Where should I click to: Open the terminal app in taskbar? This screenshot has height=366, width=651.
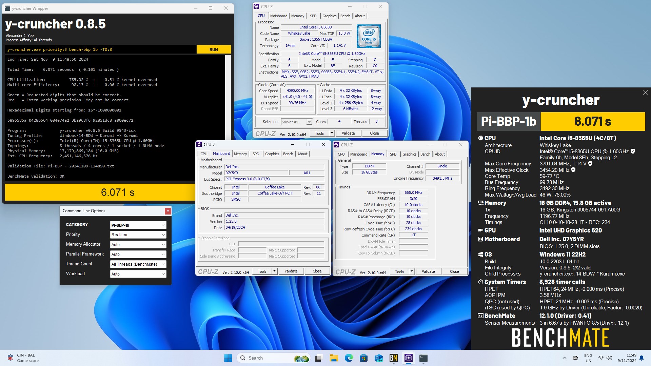[x=423, y=358]
